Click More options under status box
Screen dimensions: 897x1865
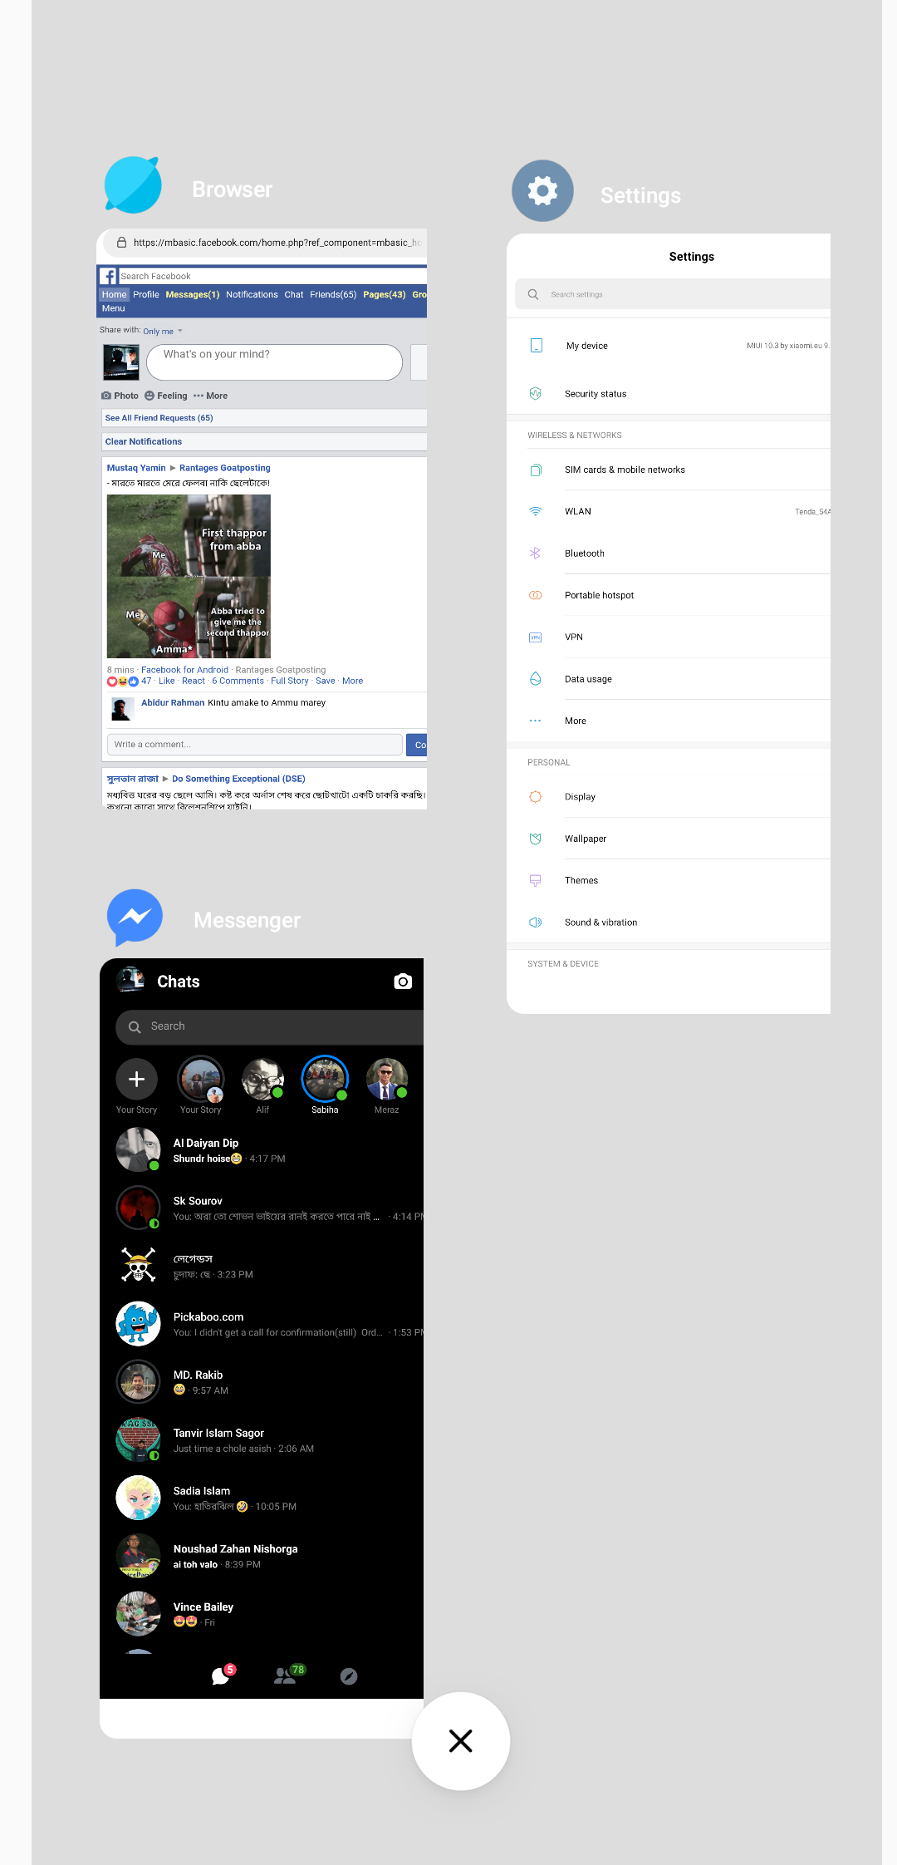[210, 396]
